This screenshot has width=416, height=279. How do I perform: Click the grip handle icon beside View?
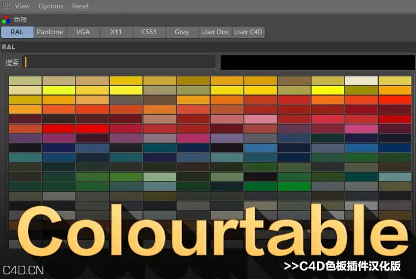coord(6,5)
